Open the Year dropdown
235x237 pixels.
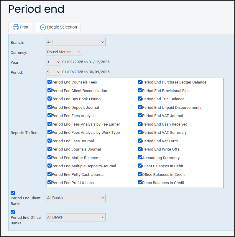tap(54, 62)
